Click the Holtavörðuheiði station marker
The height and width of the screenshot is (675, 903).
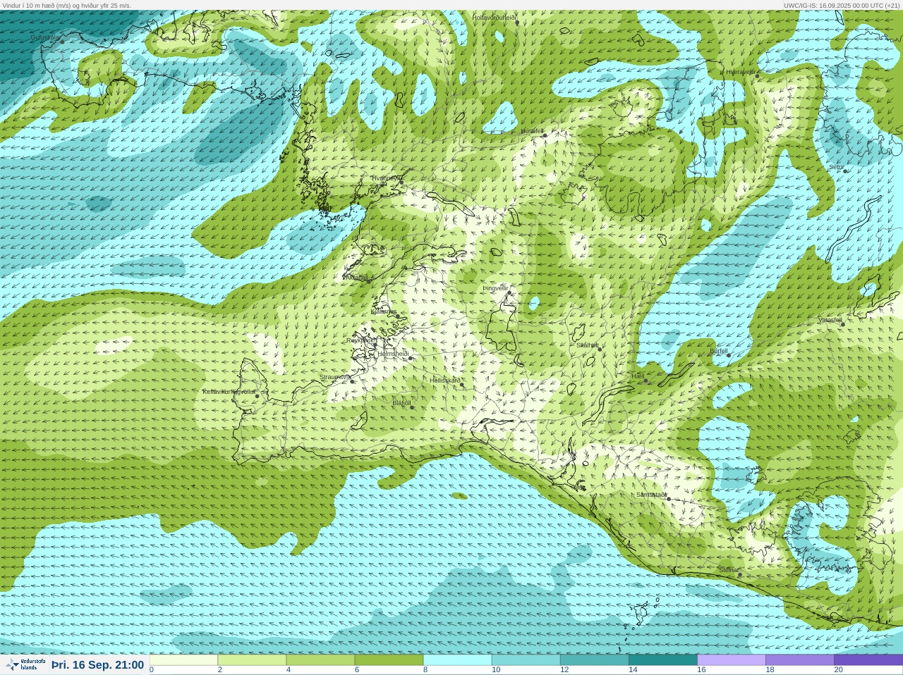click(x=517, y=23)
